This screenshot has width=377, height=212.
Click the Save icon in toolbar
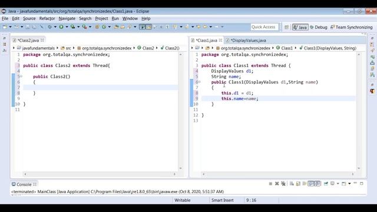pyautogui.click(x=28, y=27)
